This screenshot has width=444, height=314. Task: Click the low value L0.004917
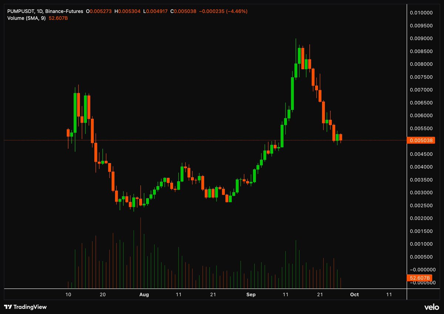[x=155, y=11]
